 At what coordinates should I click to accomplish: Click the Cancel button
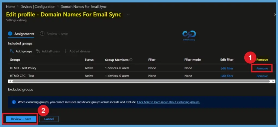coord(49,119)
